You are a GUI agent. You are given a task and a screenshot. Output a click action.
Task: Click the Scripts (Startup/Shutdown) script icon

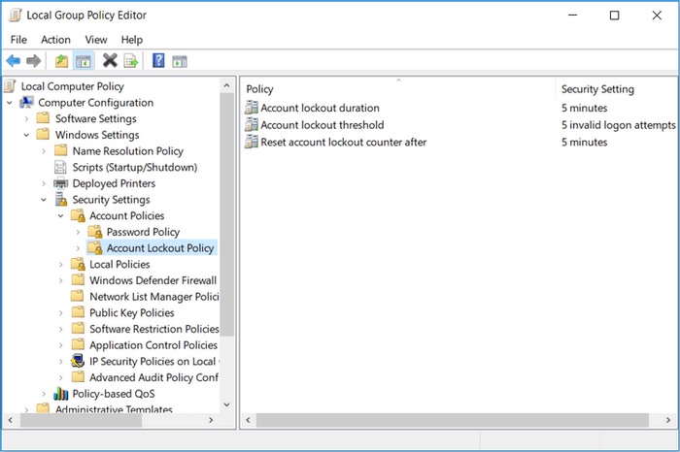[x=60, y=167]
